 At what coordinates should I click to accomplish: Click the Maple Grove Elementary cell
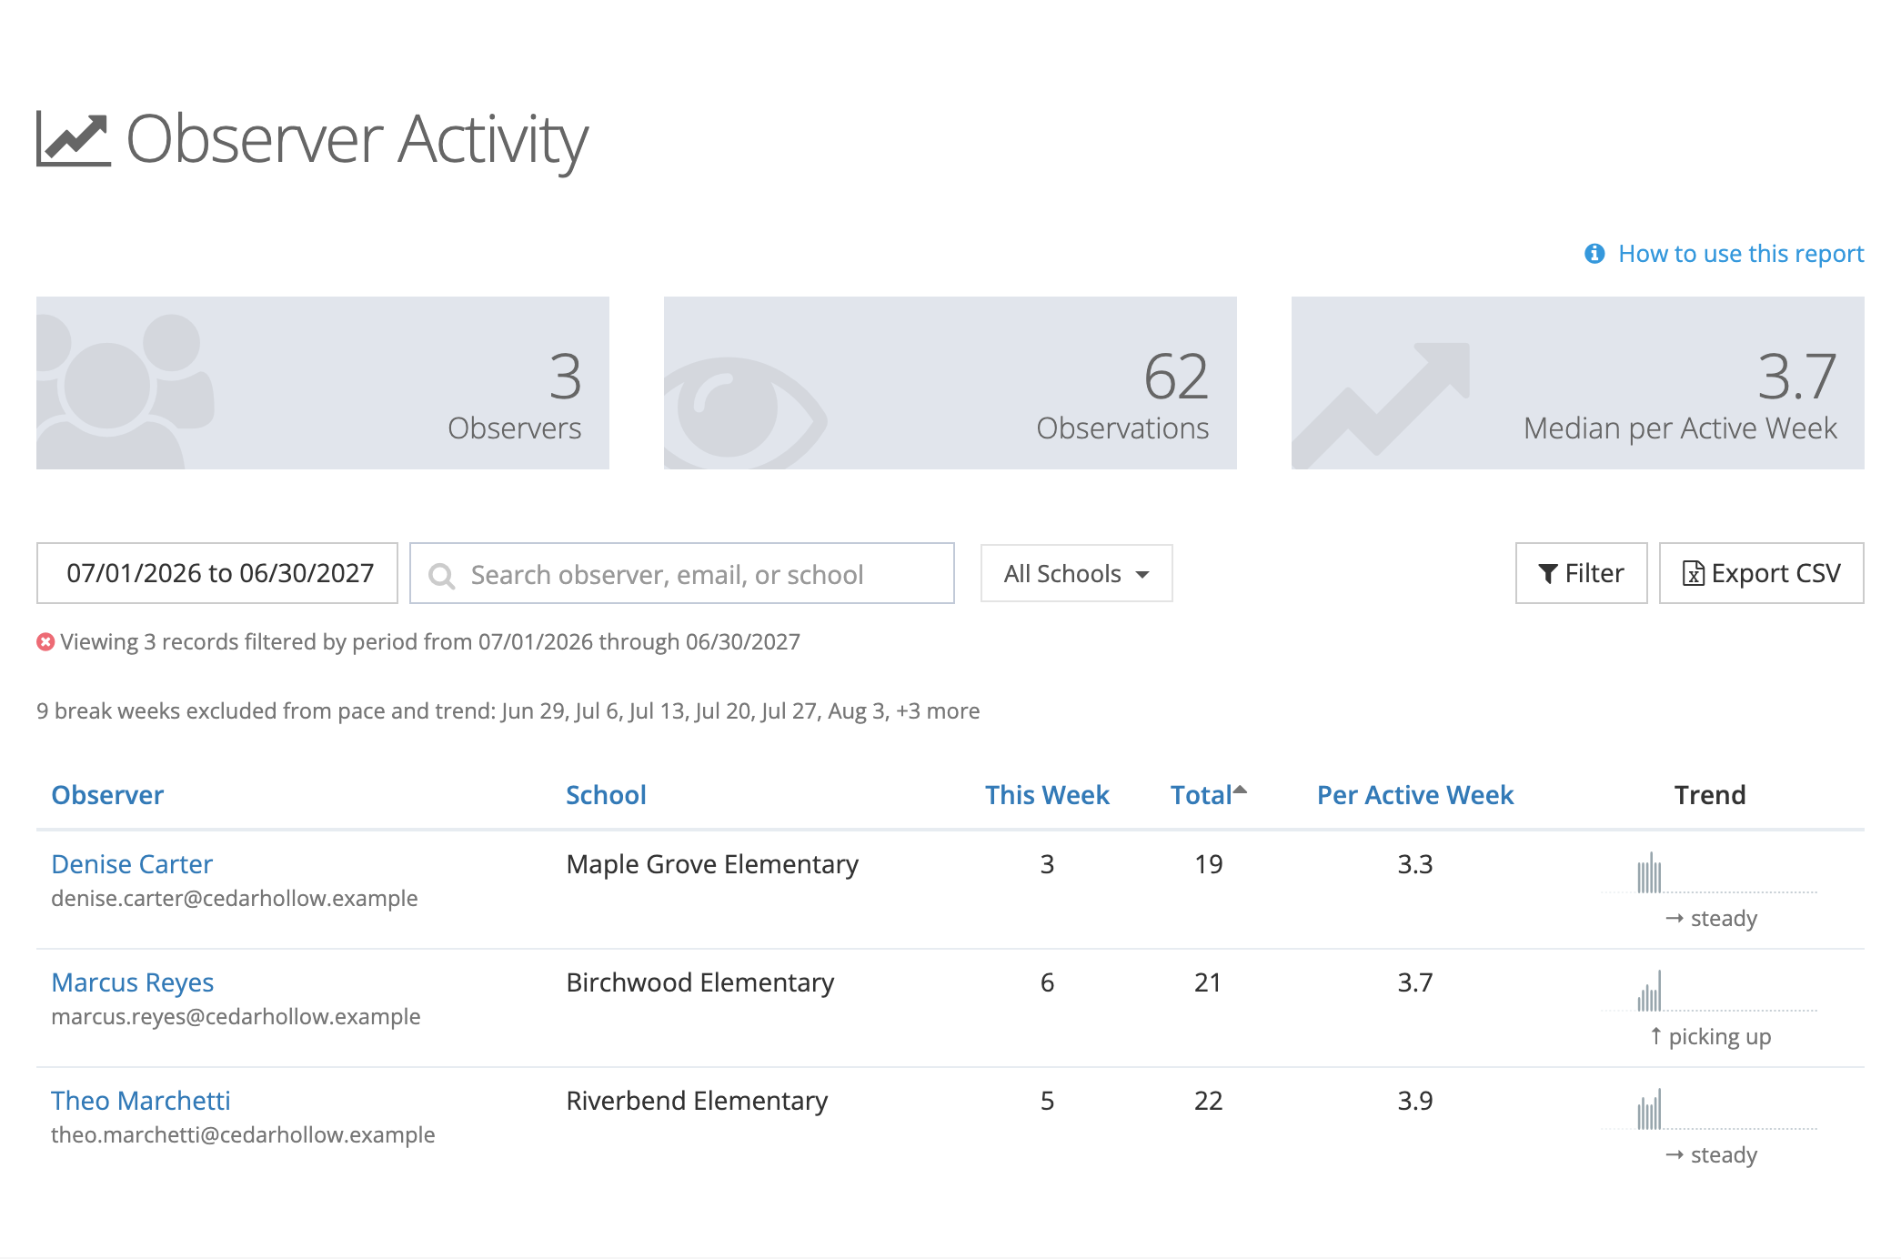[x=712, y=864]
